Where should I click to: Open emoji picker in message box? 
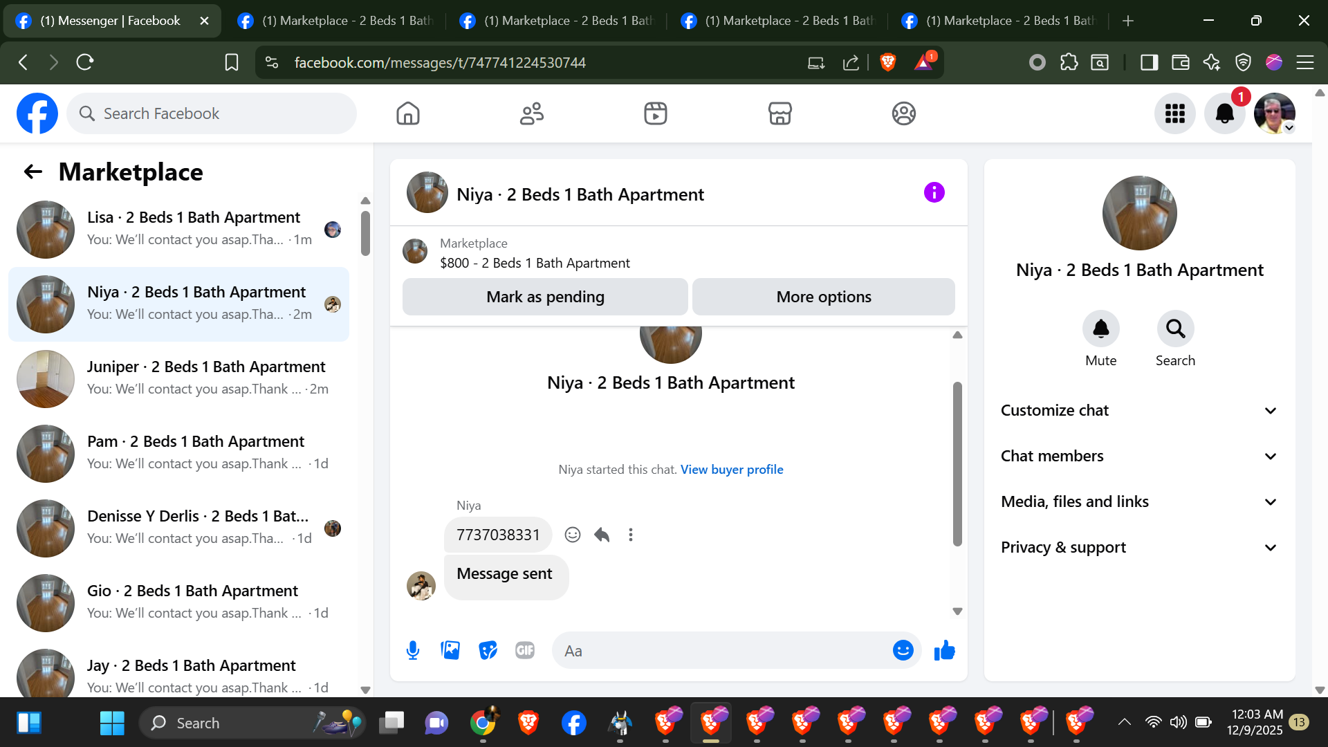click(903, 650)
